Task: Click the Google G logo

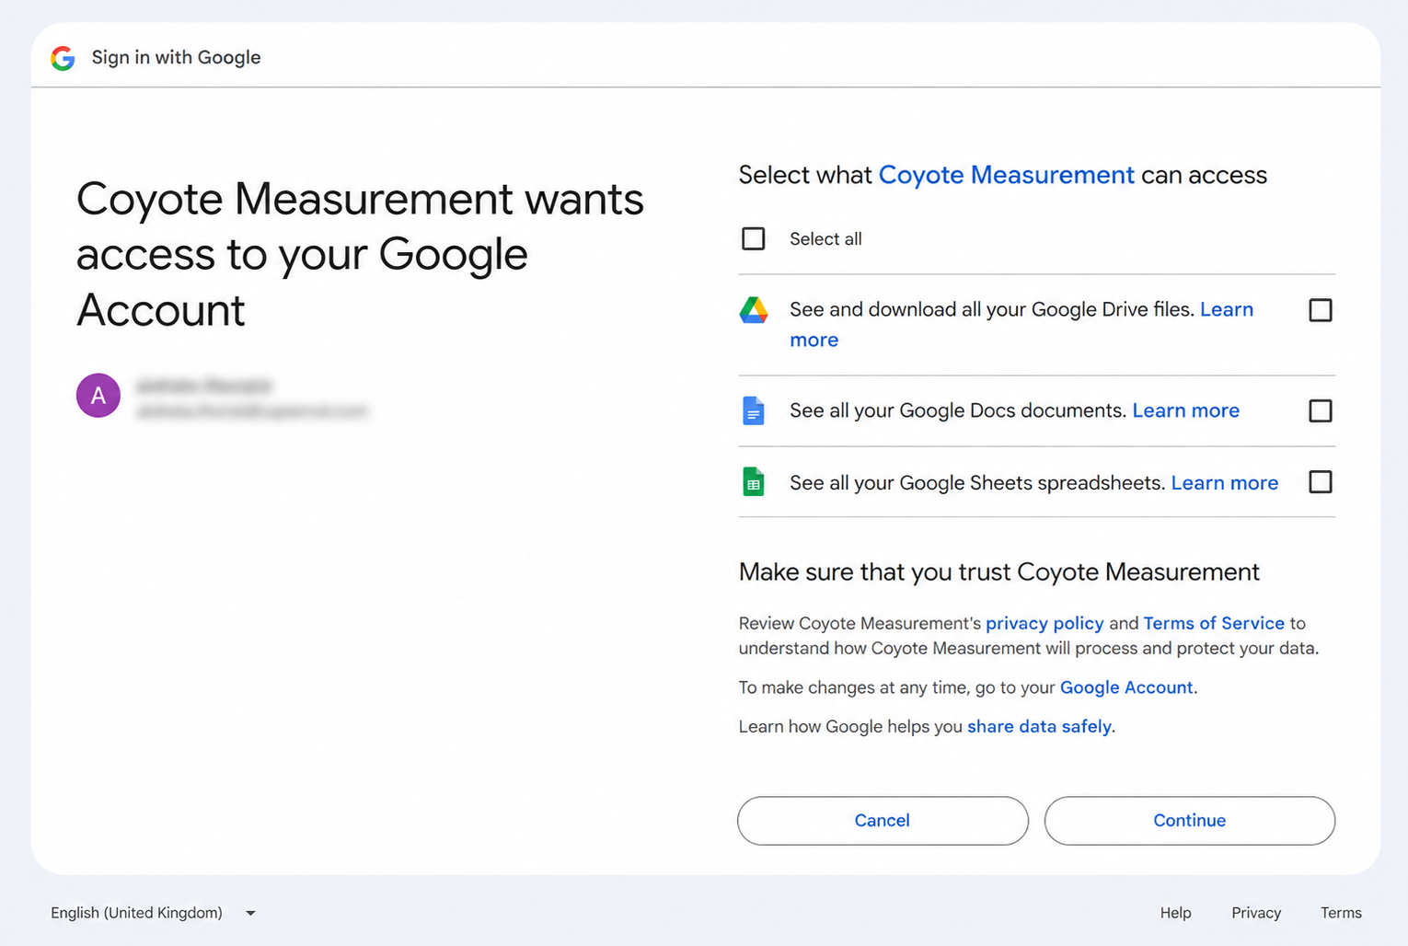Action: (x=63, y=58)
